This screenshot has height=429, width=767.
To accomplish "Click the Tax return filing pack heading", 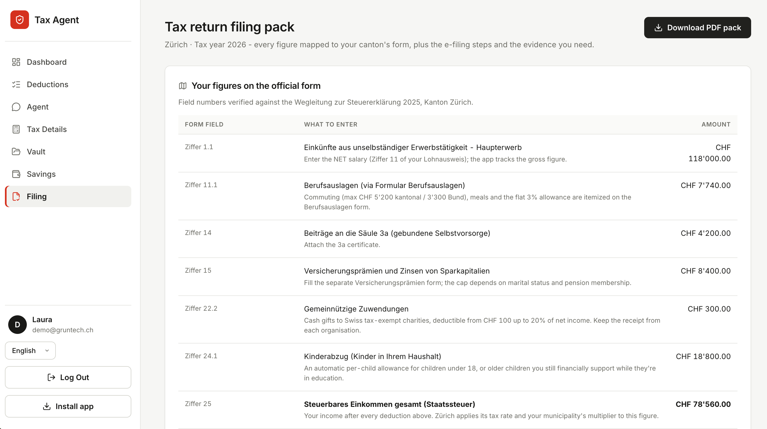I will tap(229, 27).
